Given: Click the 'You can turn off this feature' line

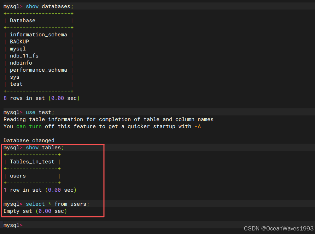Looking at the screenshot, I should point(102,126).
